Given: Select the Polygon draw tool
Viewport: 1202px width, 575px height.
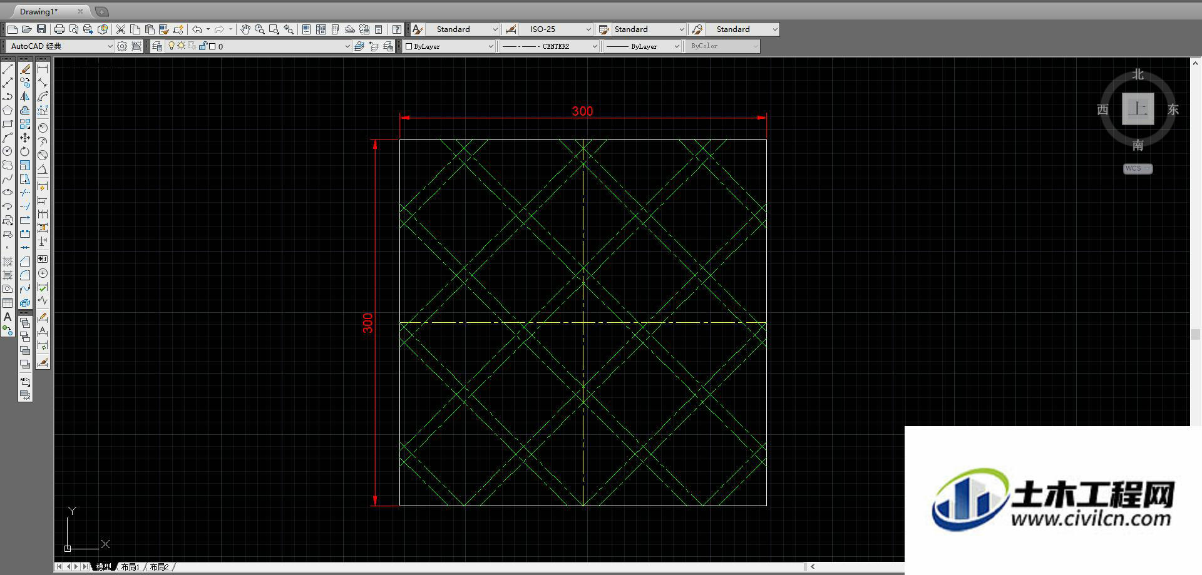Looking at the screenshot, I should point(8,110).
